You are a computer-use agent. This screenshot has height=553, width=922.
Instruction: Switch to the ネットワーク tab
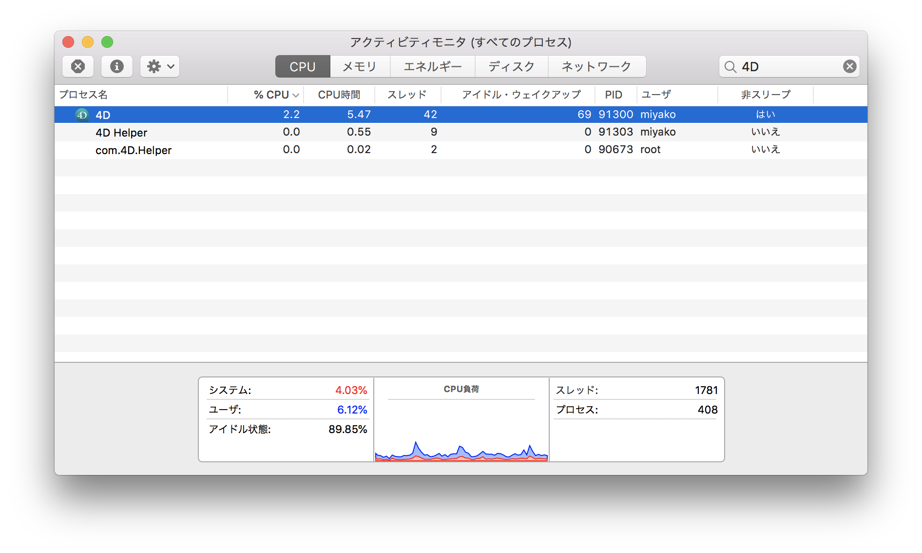tap(597, 66)
